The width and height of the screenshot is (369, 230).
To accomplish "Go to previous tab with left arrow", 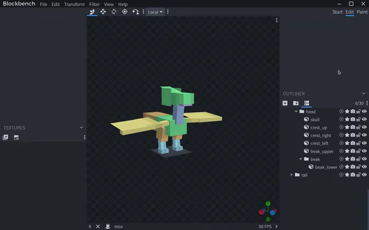I will [90, 226].
